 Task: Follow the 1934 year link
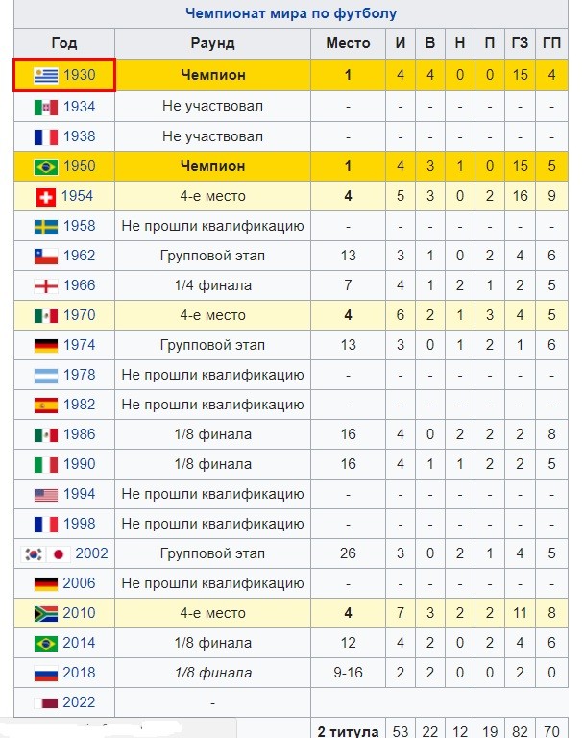(x=79, y=106)
